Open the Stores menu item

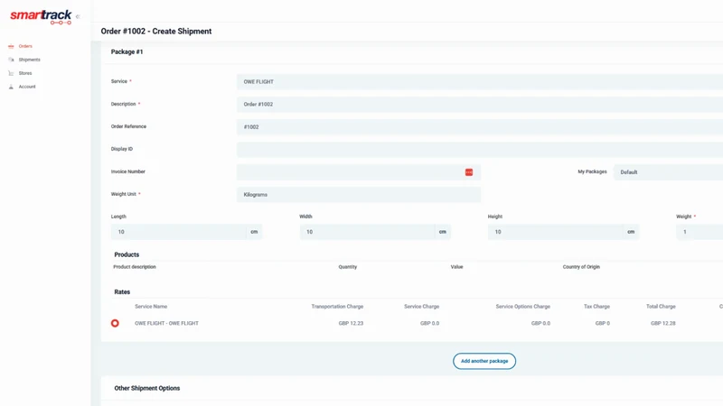[x=25, y=73]
